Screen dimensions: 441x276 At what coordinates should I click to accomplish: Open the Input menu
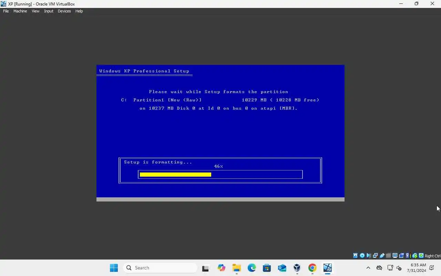coord(49,11)
